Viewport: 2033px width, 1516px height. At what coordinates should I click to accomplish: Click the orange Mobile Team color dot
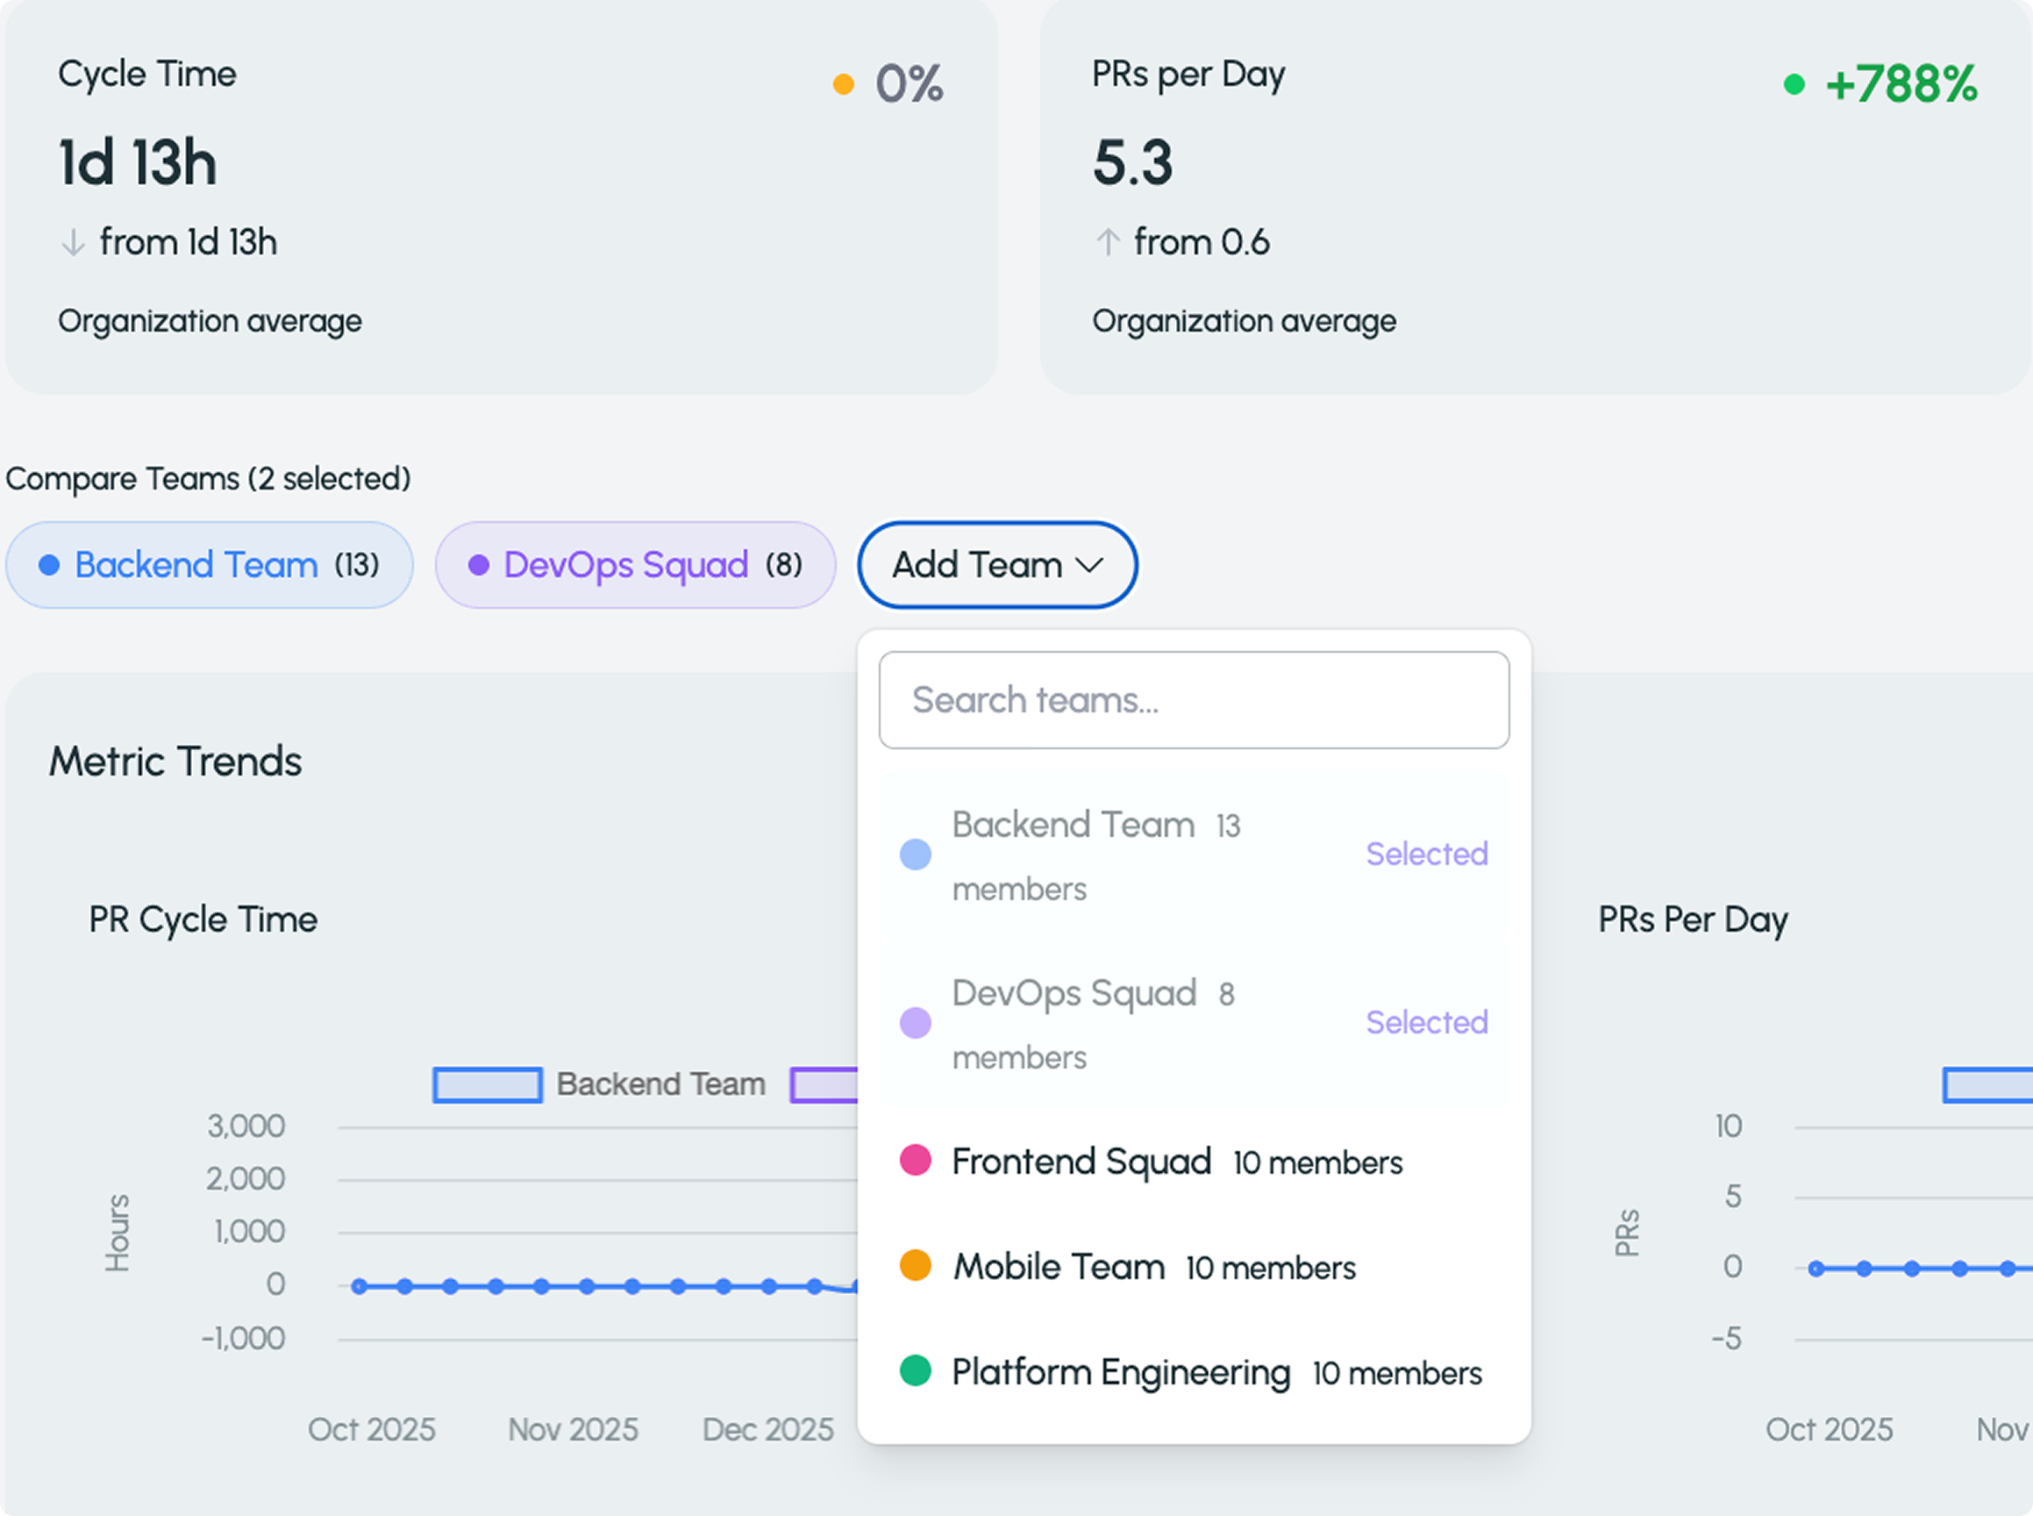pos(915,1265)
